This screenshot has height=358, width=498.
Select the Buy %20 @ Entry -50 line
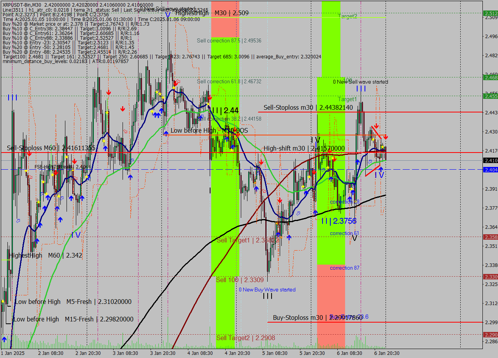68,47
